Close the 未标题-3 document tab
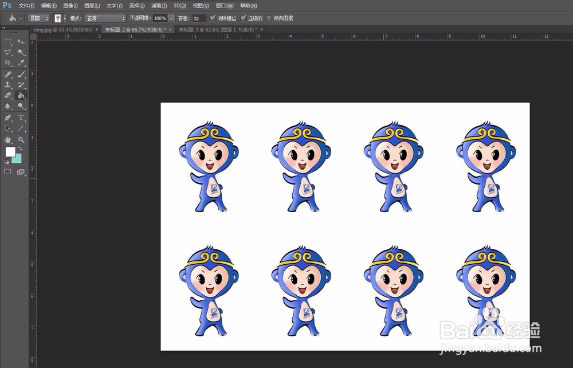This screenshot has width=573, height=368. click(262, 29)
